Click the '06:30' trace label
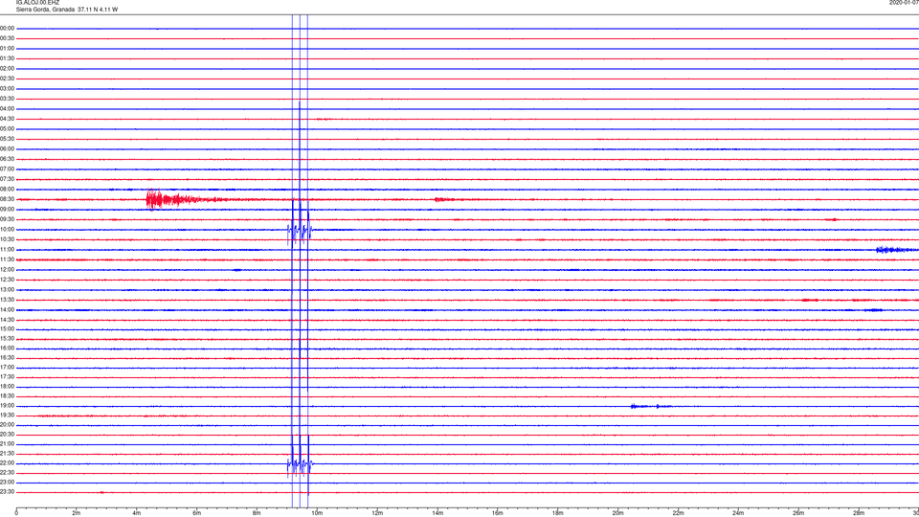 7,159
